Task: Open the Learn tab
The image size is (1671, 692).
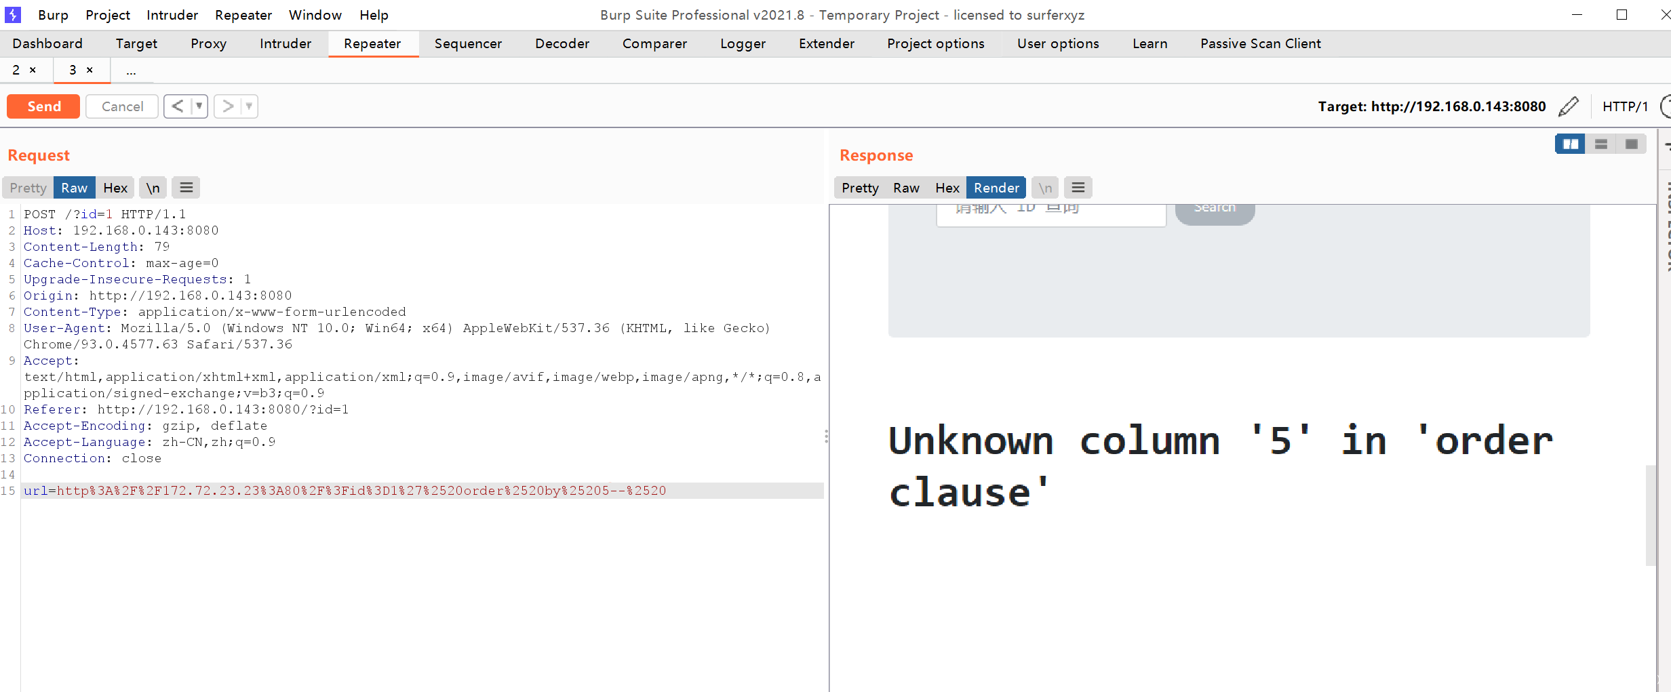Action: [x=1150, y=43]
